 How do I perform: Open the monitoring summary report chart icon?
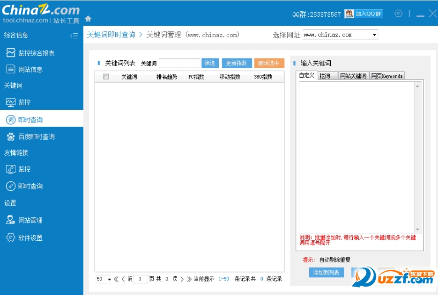point(11,53)
